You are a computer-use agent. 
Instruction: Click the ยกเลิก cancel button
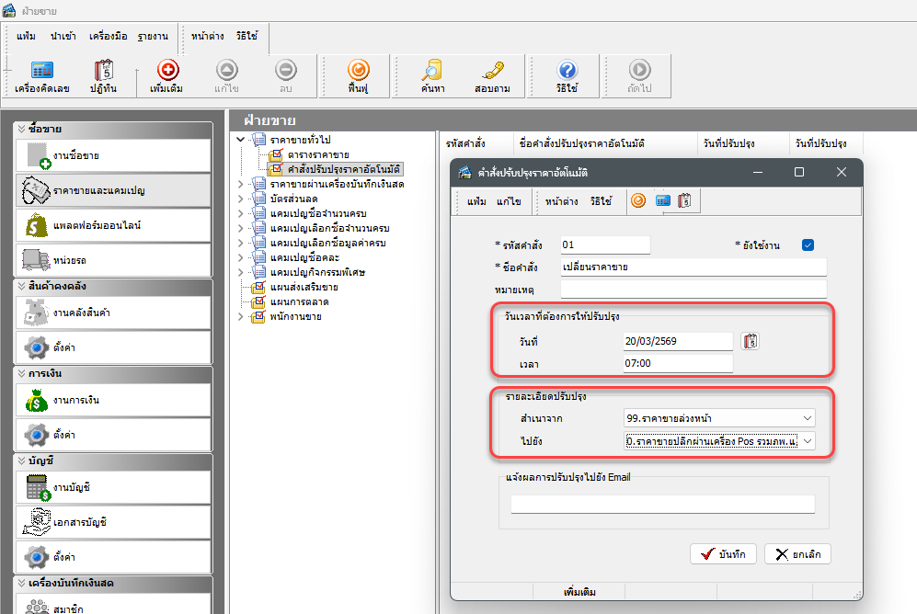tap(797, 554)
